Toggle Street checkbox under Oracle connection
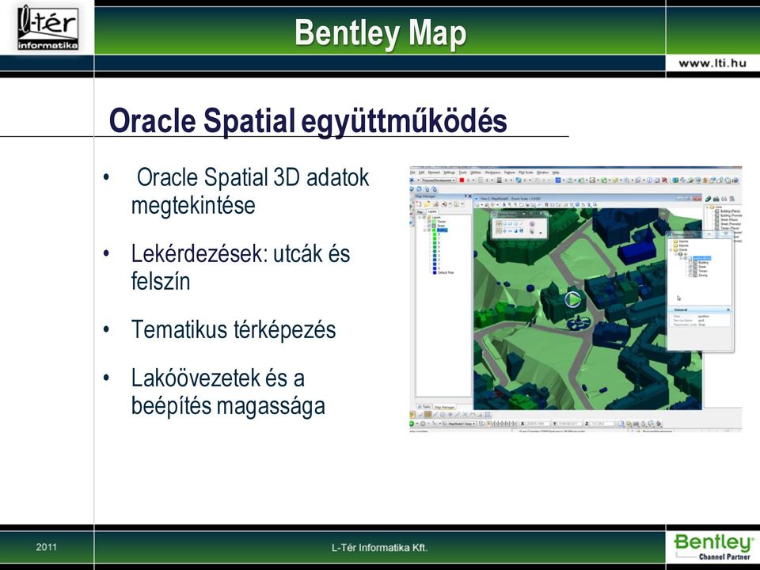760x570 pixels. coord(690,267)
